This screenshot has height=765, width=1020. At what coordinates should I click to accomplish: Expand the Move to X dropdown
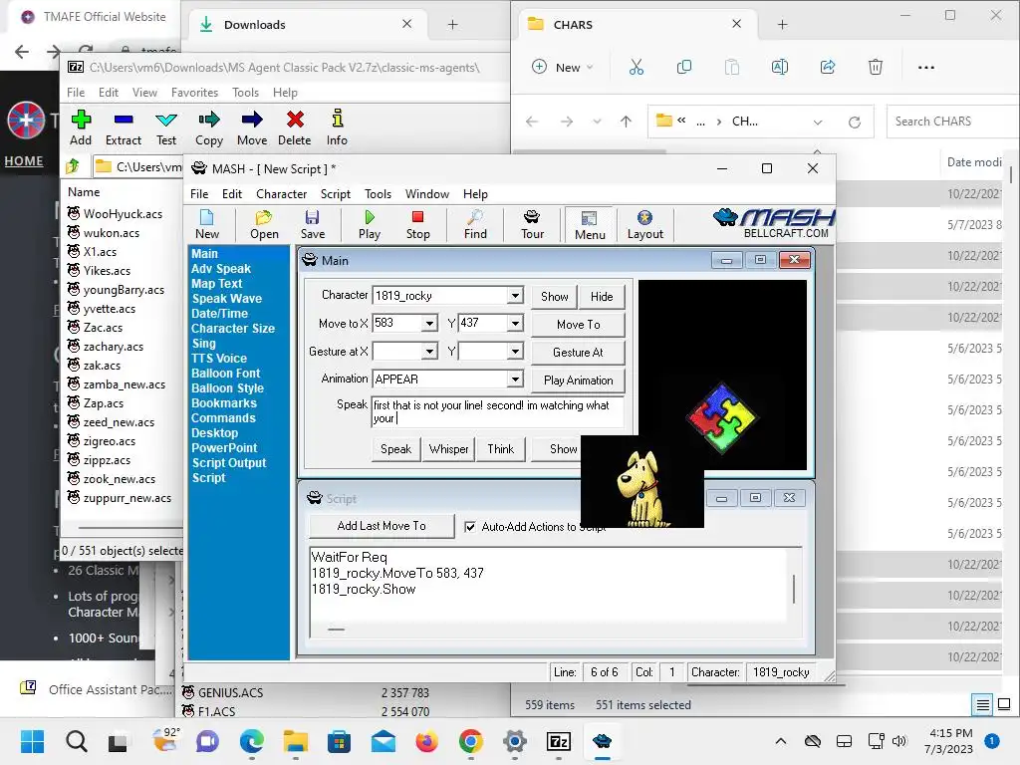[429, 324]
